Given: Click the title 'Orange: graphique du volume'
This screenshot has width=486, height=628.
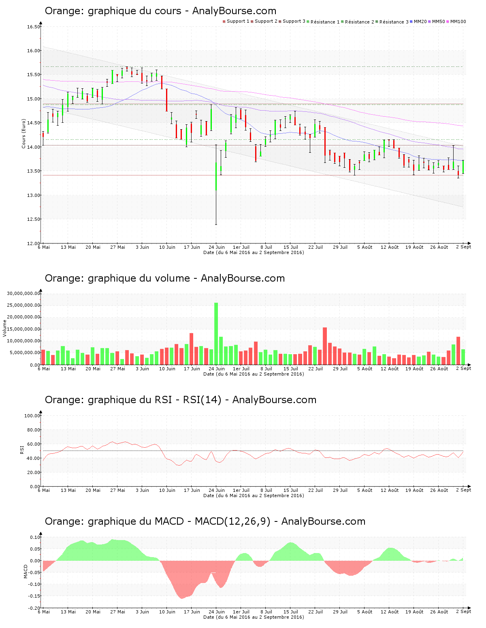Looking at the screenshot, I should pyautogui.click(x=117, y=278).
